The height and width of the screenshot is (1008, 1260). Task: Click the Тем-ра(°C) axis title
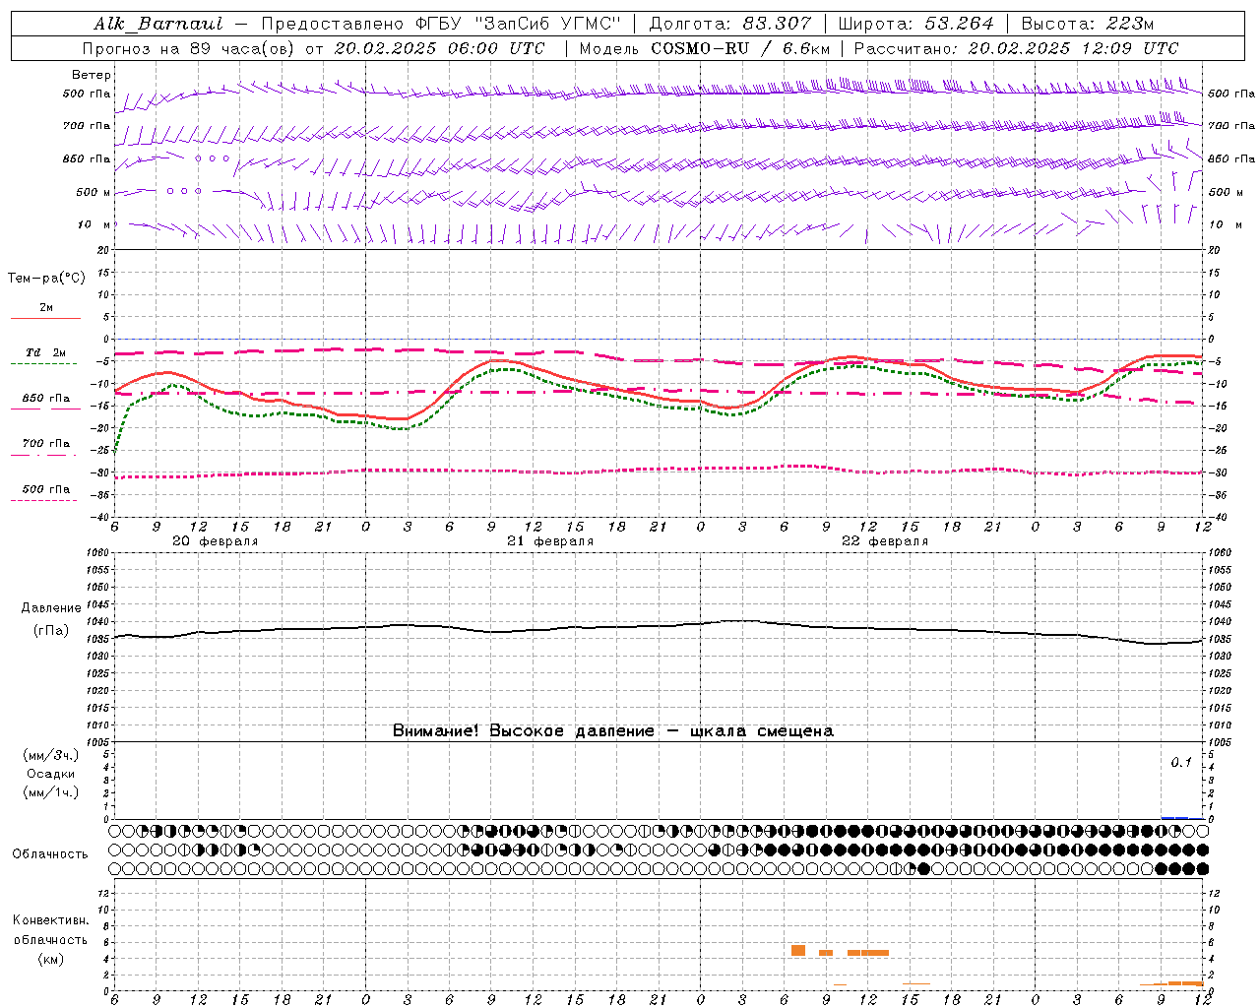pyautogui.click(x=46, y=279)
